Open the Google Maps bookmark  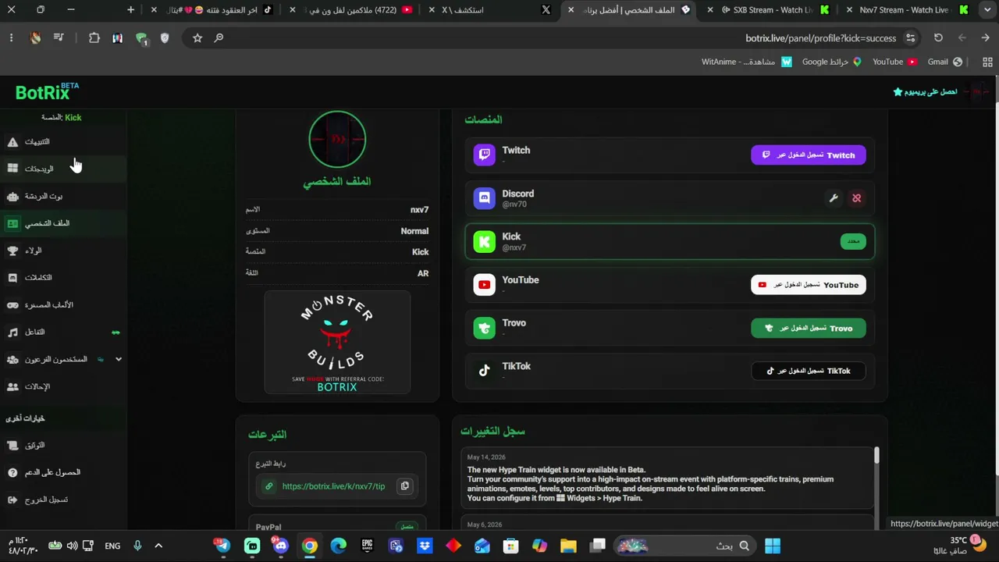[x=832, y=62]
